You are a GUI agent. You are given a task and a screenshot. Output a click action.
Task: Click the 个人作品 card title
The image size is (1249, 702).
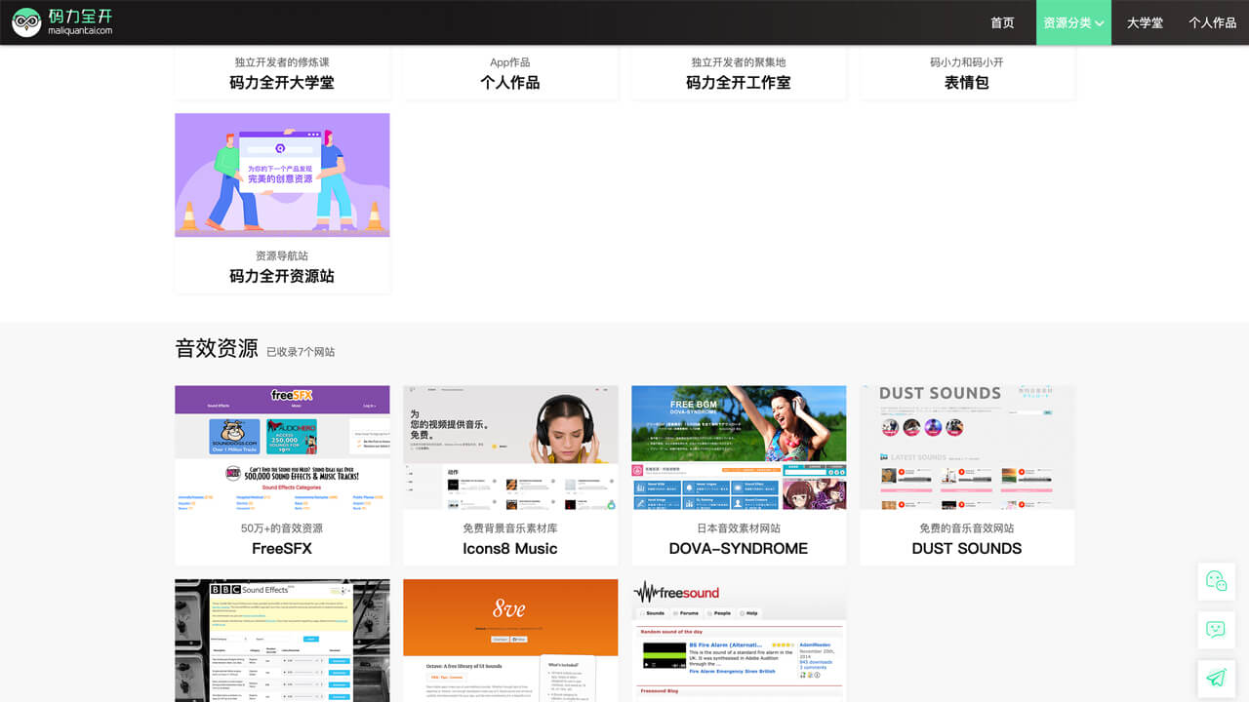[510, 83]
